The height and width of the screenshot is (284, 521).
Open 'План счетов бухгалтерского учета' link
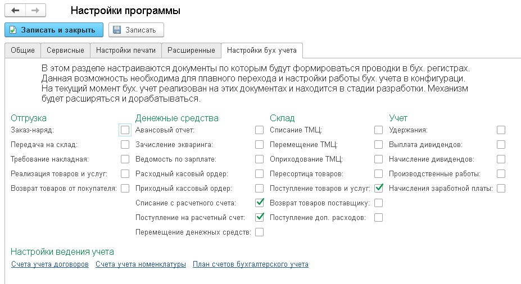[x=250, y=264]
